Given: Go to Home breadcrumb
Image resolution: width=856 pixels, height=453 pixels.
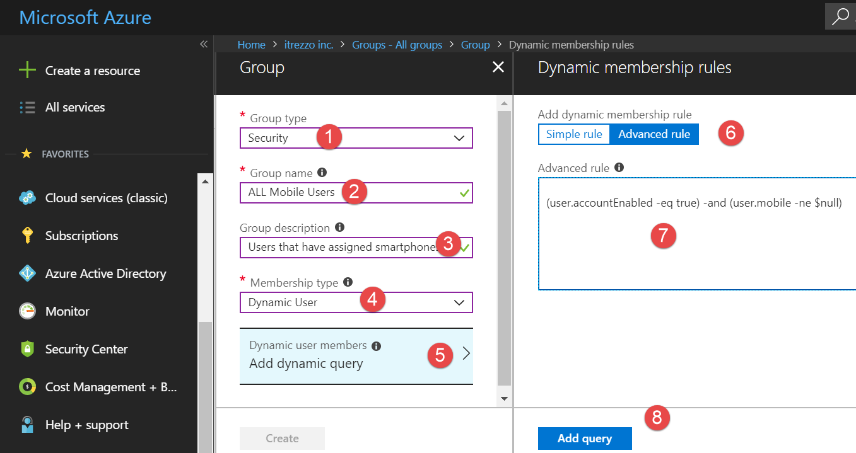Looking at the screenshot, I should [251, 45].
